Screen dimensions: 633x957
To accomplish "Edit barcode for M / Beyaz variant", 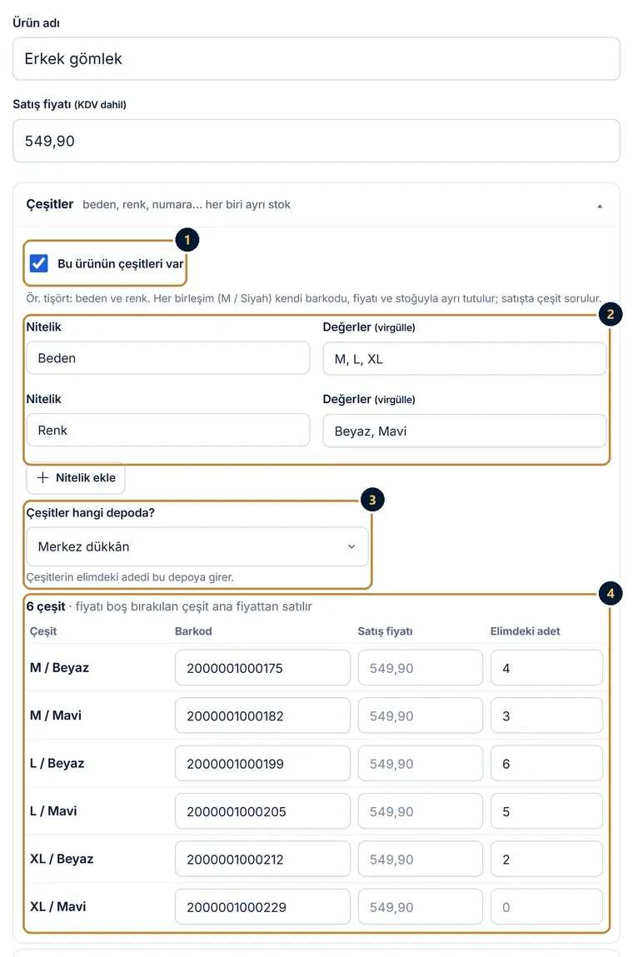I will pyautogui.click(x=262, y=668).
